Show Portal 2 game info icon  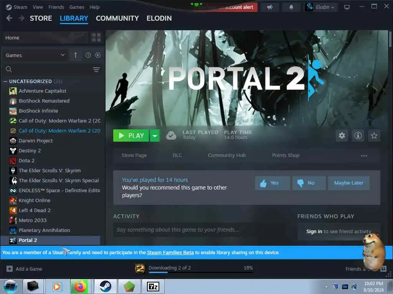[358, 136]
